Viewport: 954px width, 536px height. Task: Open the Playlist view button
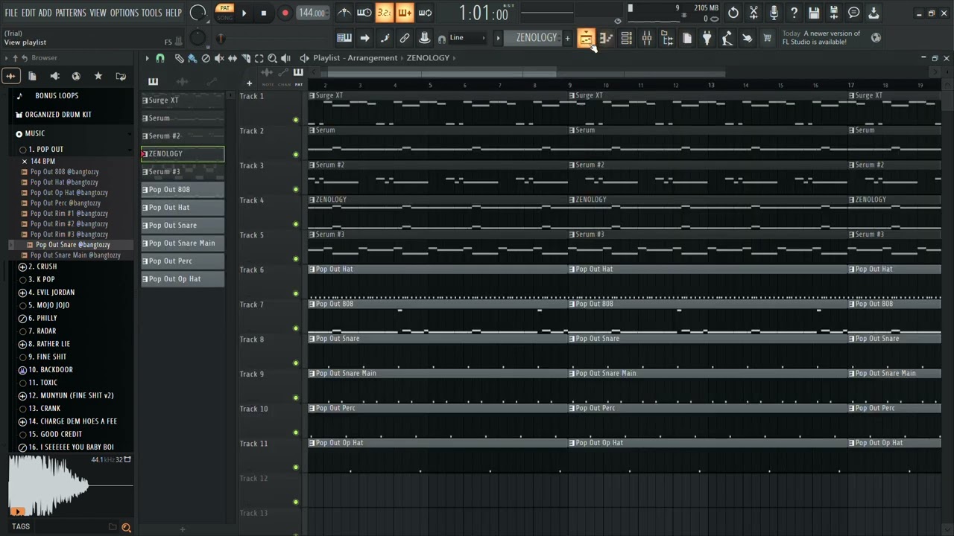(586, 38)
